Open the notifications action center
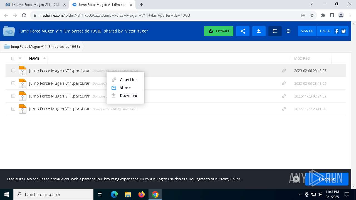This screenshot has height=200, width=356. (347, 194)
